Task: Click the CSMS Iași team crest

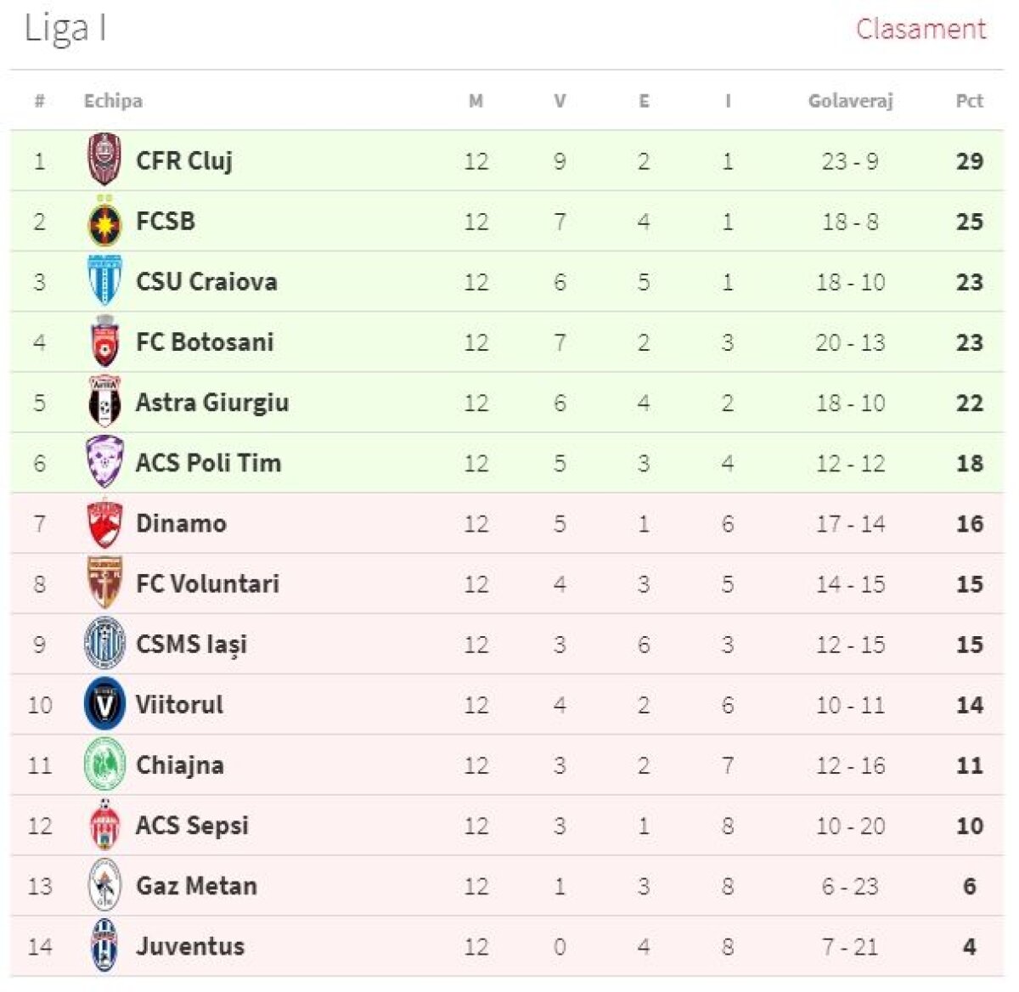Action: (x=104, y=644)
